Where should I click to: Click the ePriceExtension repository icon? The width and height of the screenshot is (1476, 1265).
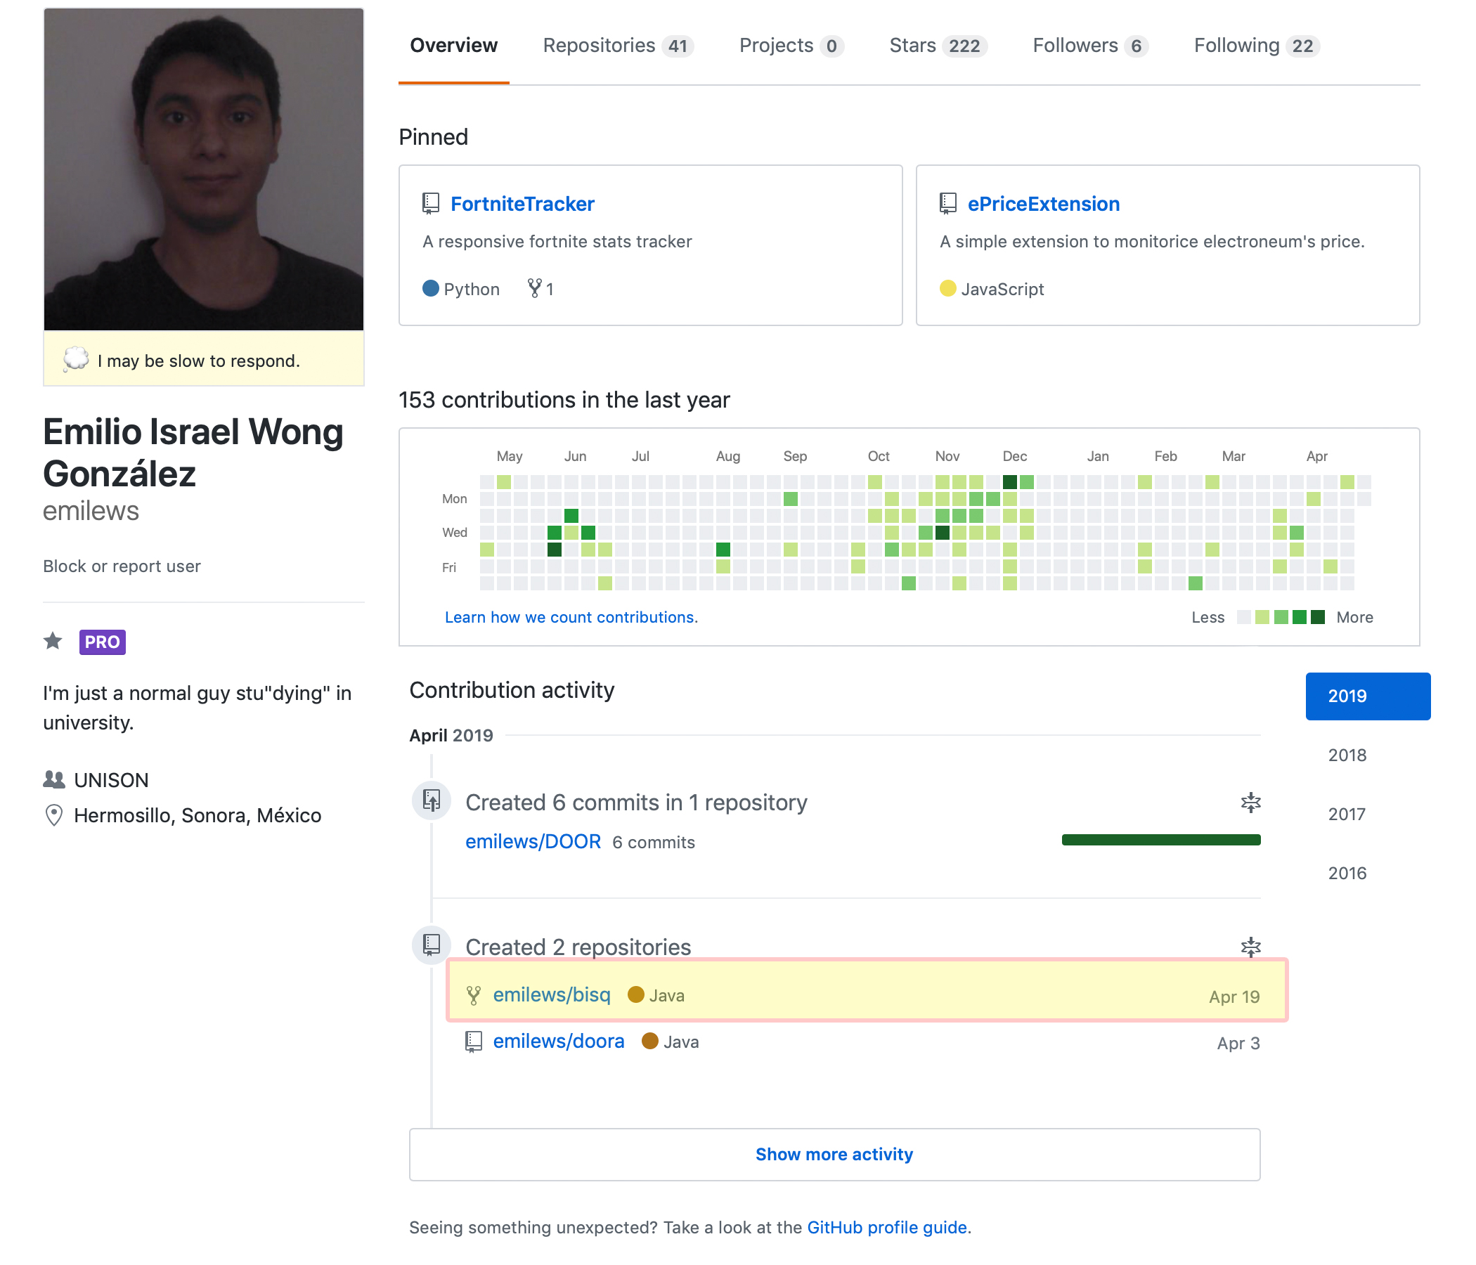(949, 202)
